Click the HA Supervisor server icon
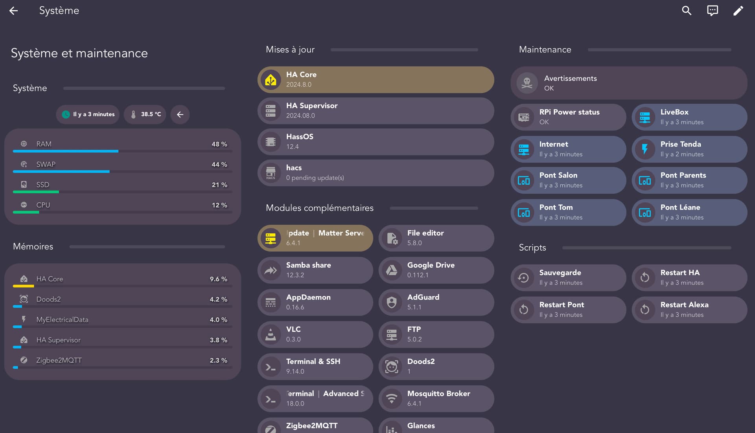This screenshot has width=755, height=433. point(271,111)
